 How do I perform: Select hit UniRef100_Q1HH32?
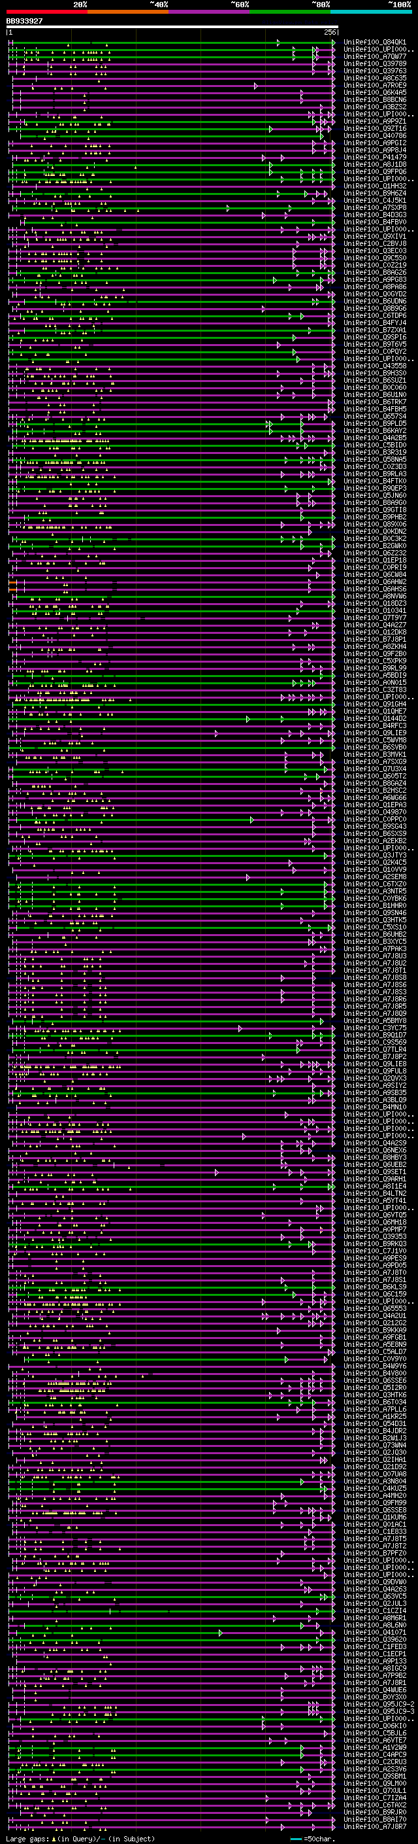(x=375, y=186)
